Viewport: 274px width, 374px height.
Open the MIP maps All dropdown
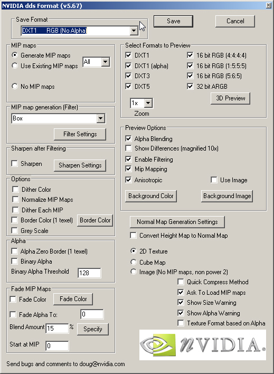pos(106,62)
